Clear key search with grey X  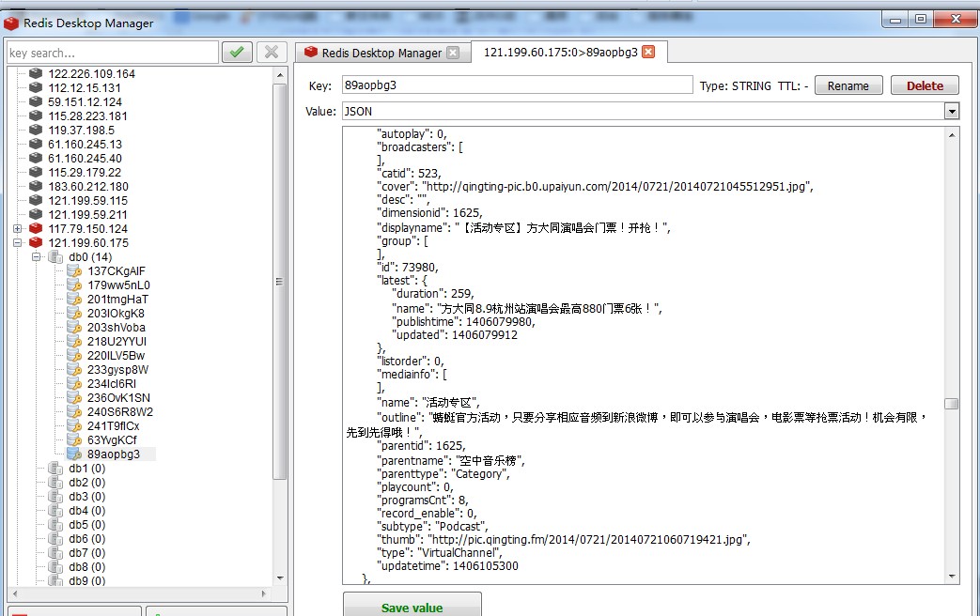point(272,52)
